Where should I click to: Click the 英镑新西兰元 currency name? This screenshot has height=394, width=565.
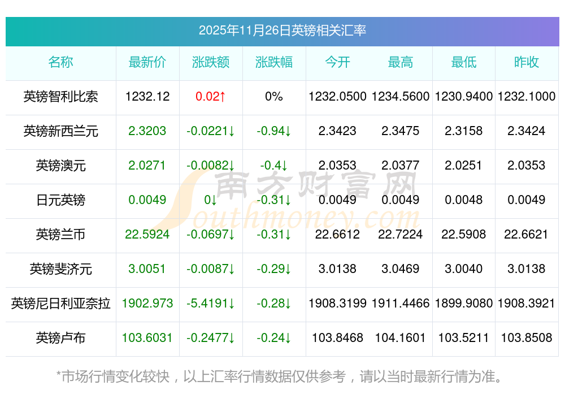pos(60,131)
